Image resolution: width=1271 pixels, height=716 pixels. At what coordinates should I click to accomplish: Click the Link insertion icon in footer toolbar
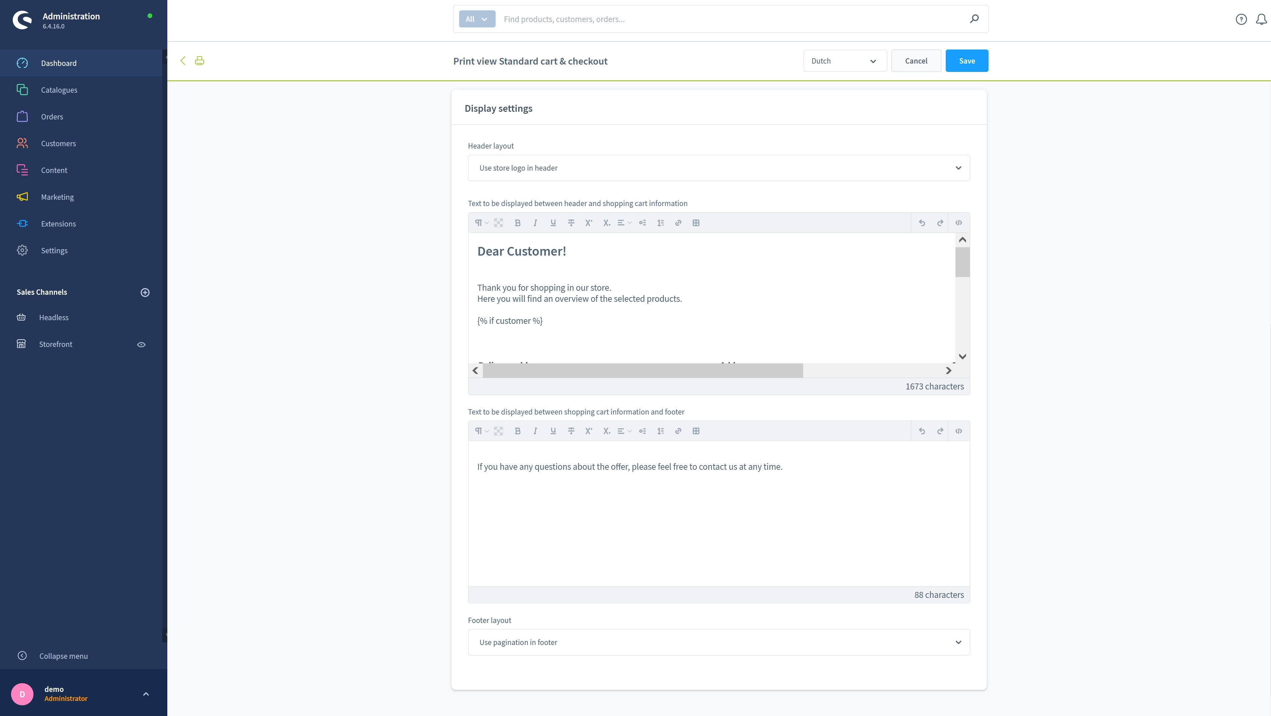[x=679, y=431]
